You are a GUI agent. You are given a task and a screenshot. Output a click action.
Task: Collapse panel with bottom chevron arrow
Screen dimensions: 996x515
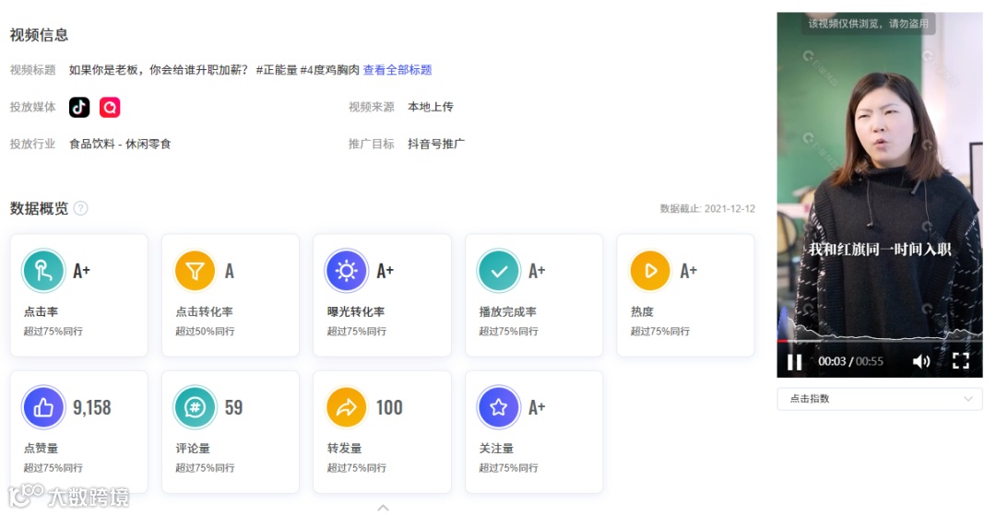tap(383, 508)
